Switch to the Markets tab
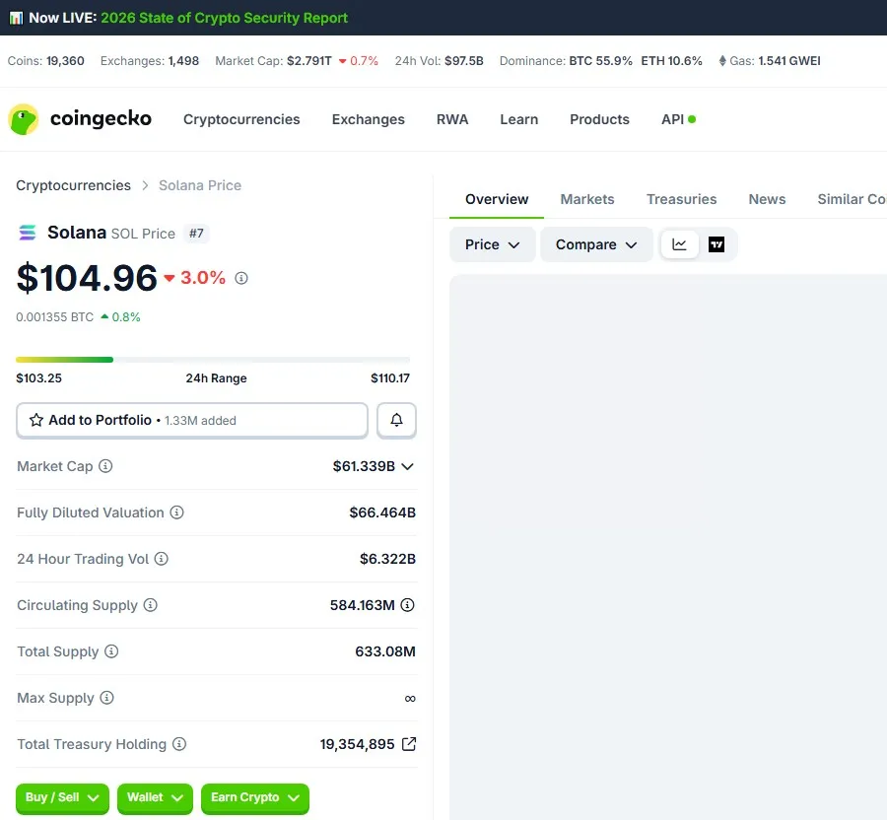Image resolution: width=887 pixels, height=820 pixels. 587,199
